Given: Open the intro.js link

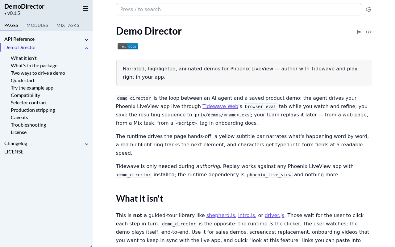Looking at the screenshot, I should coord(247,215).
